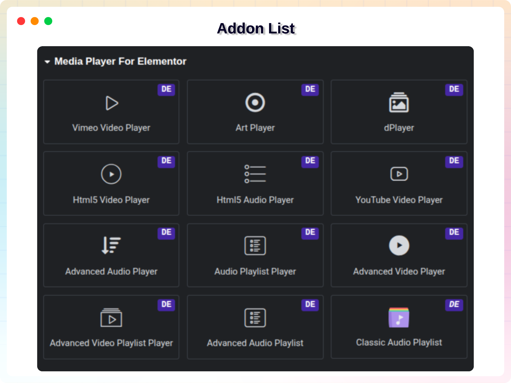Collapse the Media Player For Elementor section
511x383 pixels.
pyautogui.click(x=47, y=62)
